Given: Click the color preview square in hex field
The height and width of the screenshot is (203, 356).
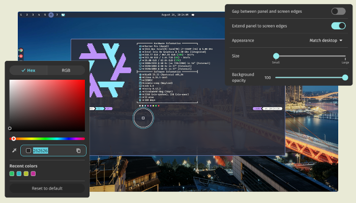Looking at the screenshot, I should pos(28,150).
